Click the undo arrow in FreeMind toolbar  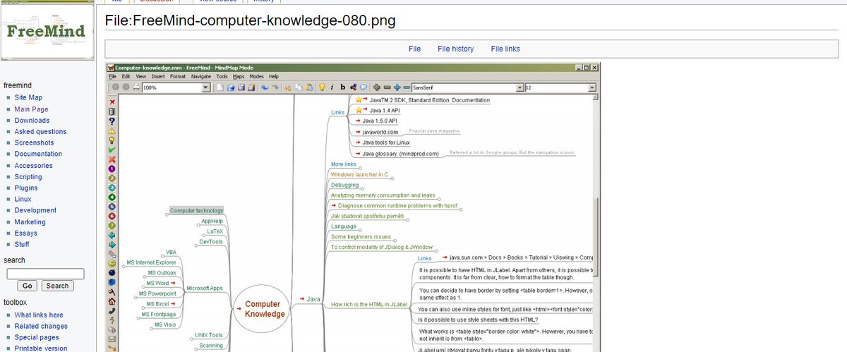(265, 87)
